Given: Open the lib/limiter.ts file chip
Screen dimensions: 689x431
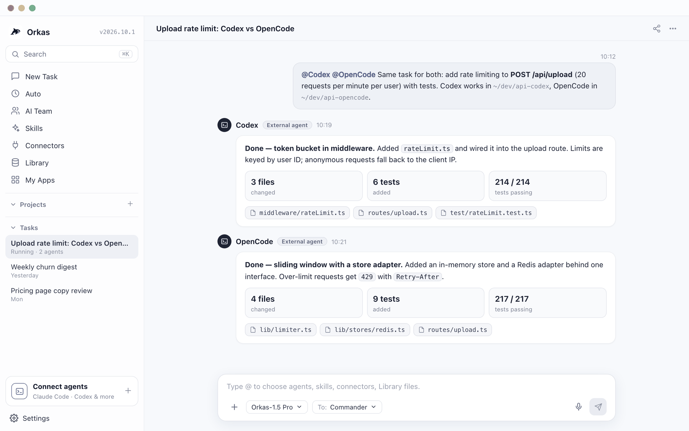Looking at the screenshot, I should pos(281,330).
